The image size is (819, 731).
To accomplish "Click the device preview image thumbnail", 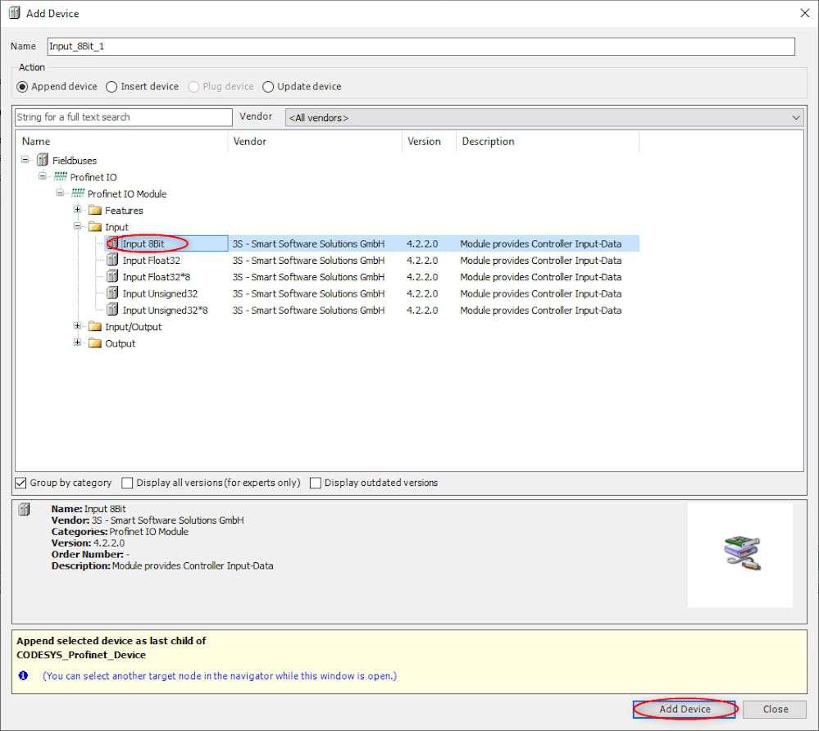I will (740, 555).
